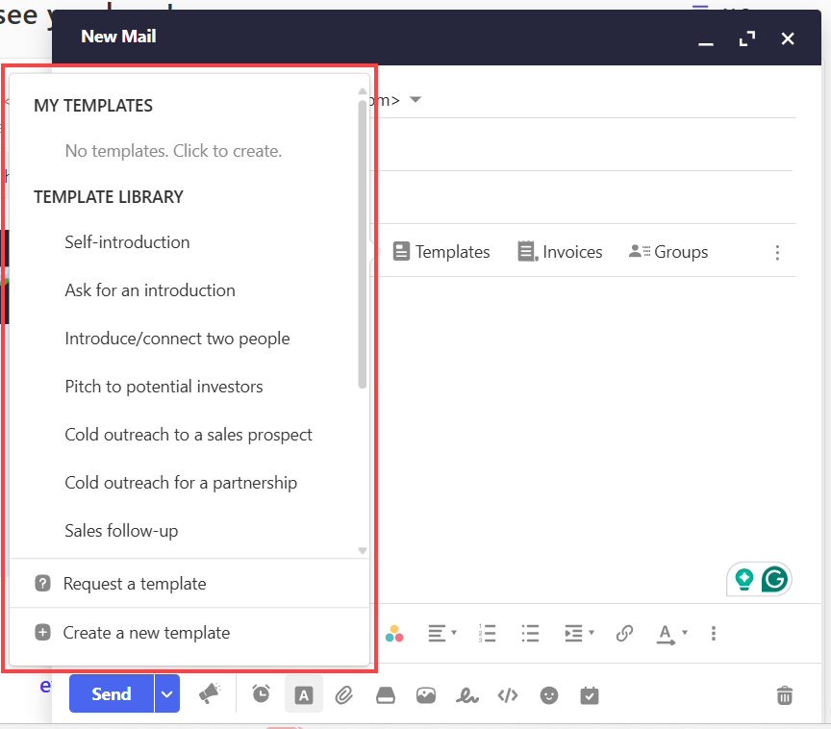
Task: Click the megaphone campaign icon
Action: point(210,694)
